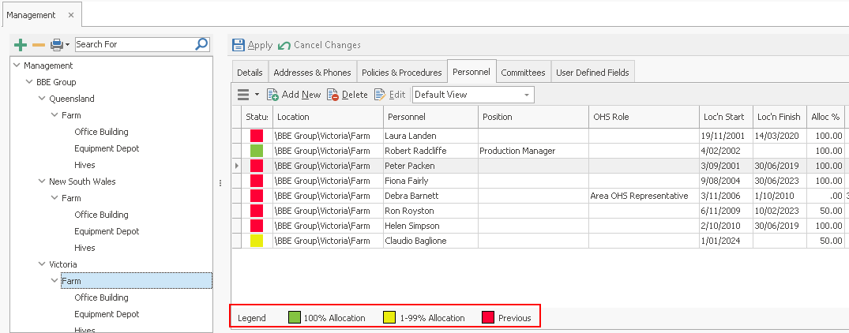Click the Cancel Changes undo icon
The height and width of the screenshot is (333, 849).
point(284,46)
